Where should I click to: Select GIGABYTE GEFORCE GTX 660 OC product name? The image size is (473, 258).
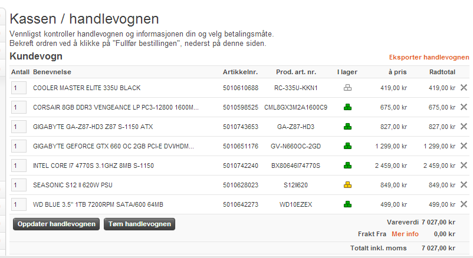click(x=113, y=146)
